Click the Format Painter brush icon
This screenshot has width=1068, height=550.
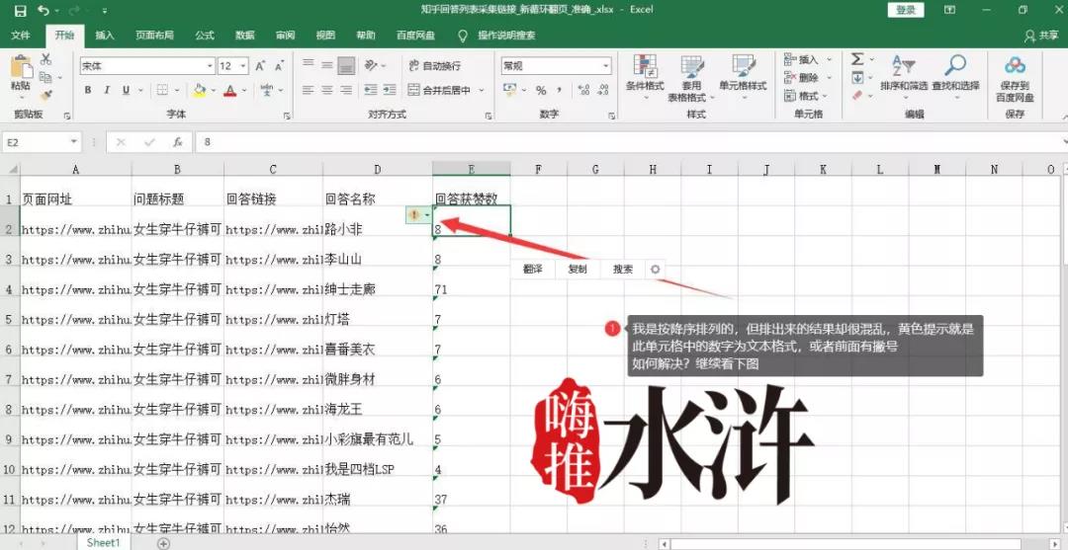45,95
